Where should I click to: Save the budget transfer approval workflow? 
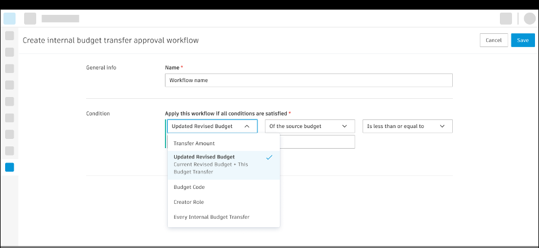(x=522, y=40)
